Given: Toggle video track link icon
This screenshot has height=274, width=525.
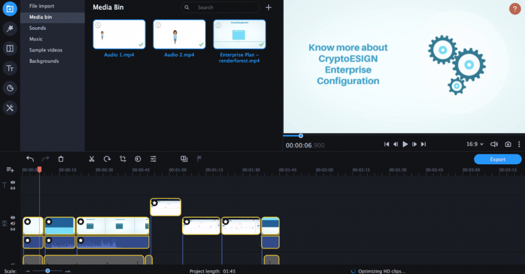Looking at the screenshot, I should pos(13,229).
